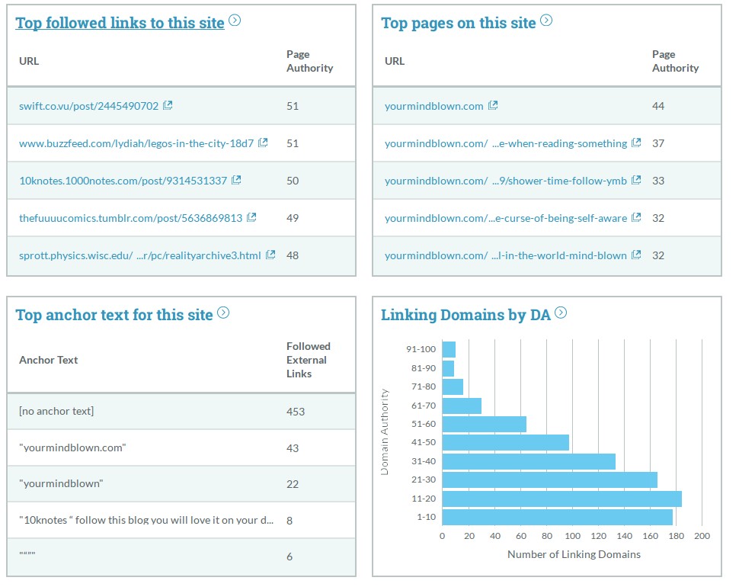Expand arrow next to Top followed links heading
This screenshot has width=739, height=587.
pyautogui.click(x=235, y=21)
